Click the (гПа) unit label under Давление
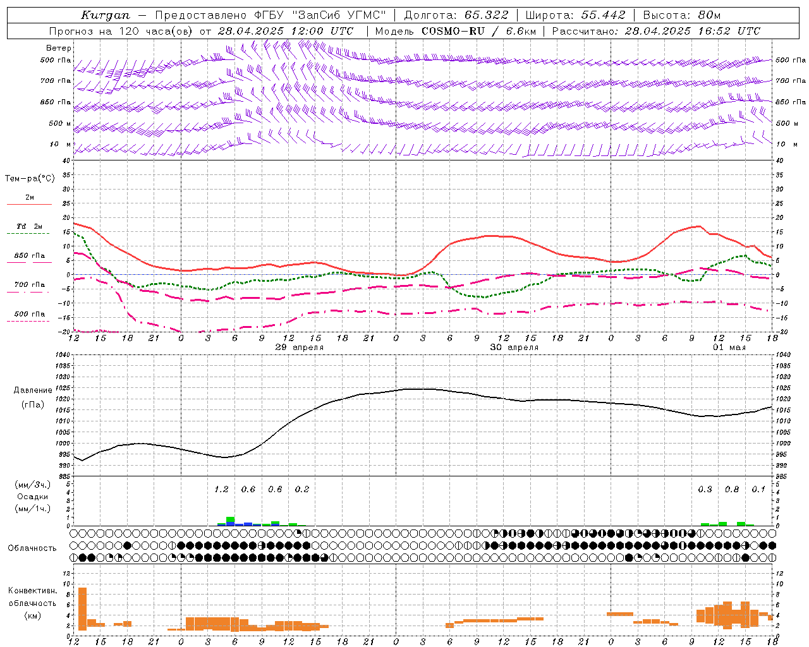This screenshot has width=809, height=647. [x=33, y=405]
